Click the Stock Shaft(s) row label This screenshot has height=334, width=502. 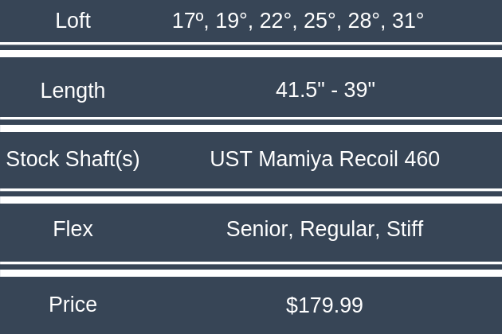[73, 159]
